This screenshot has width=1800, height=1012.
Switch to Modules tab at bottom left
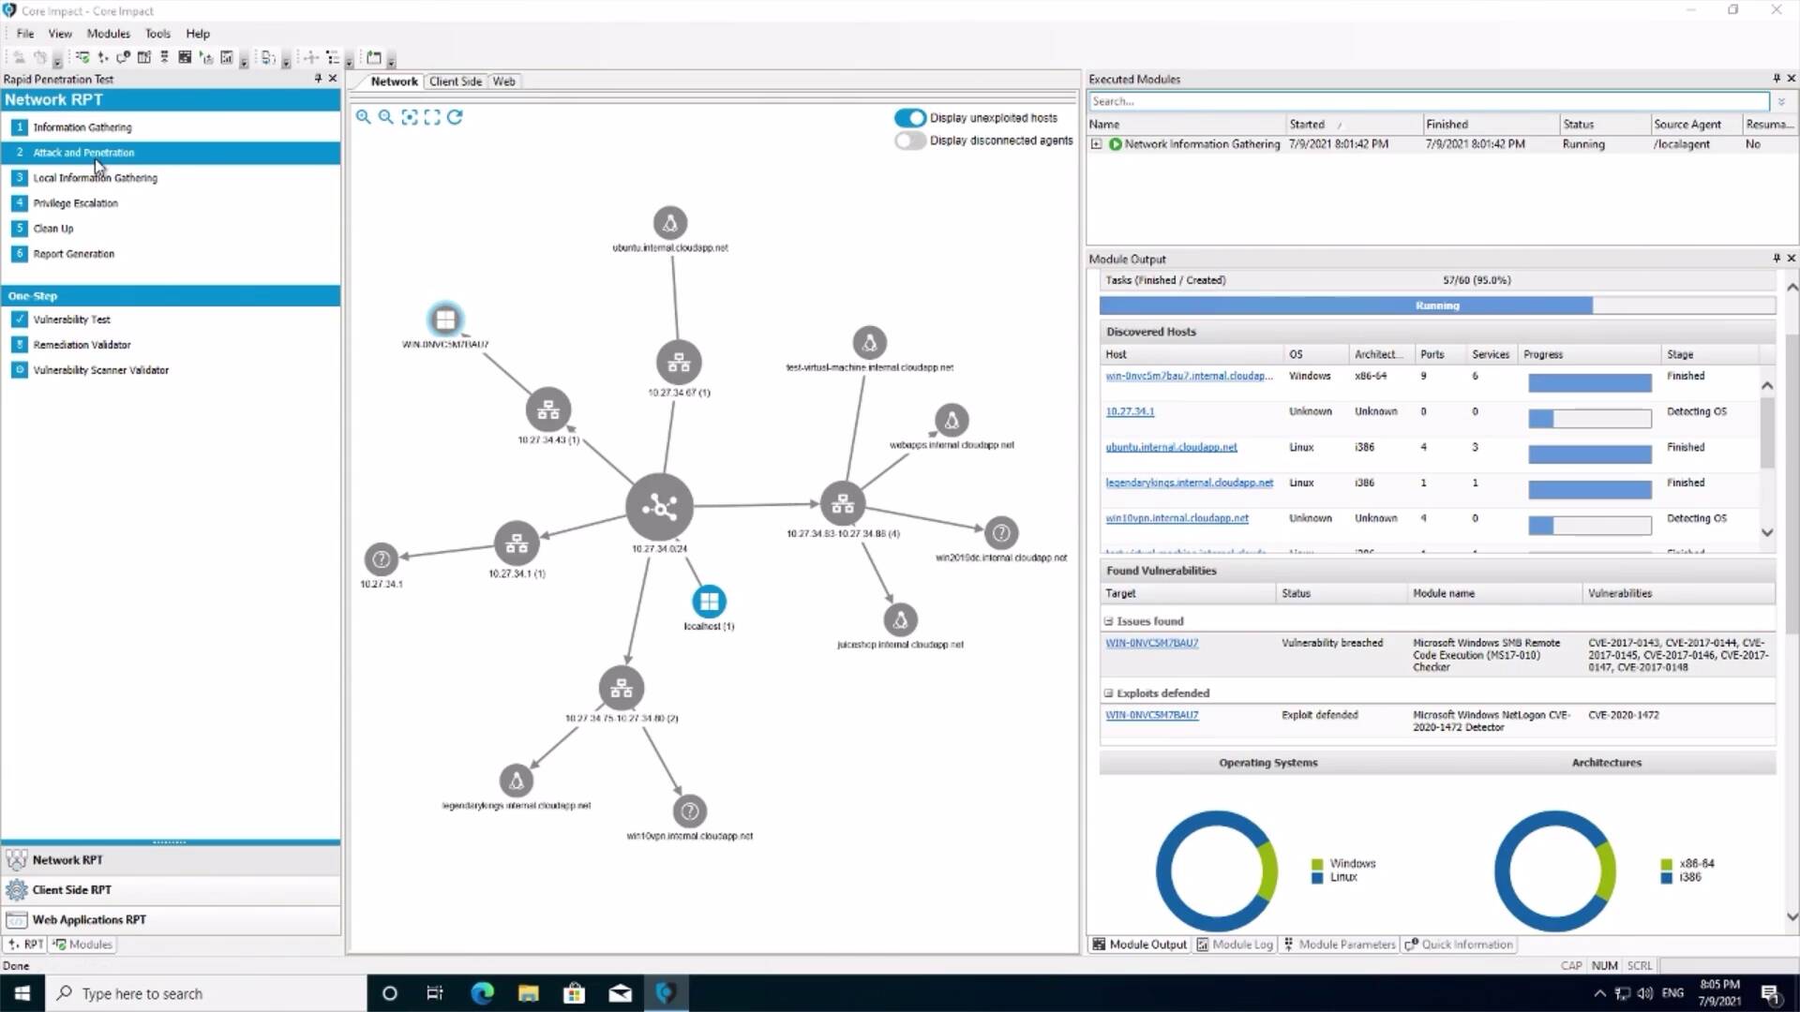pos(82,945)
